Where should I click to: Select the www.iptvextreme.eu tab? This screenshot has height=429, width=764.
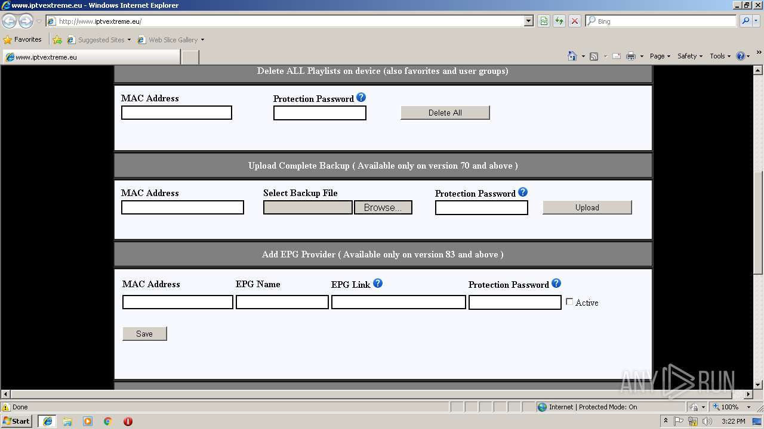coord(91,57)
